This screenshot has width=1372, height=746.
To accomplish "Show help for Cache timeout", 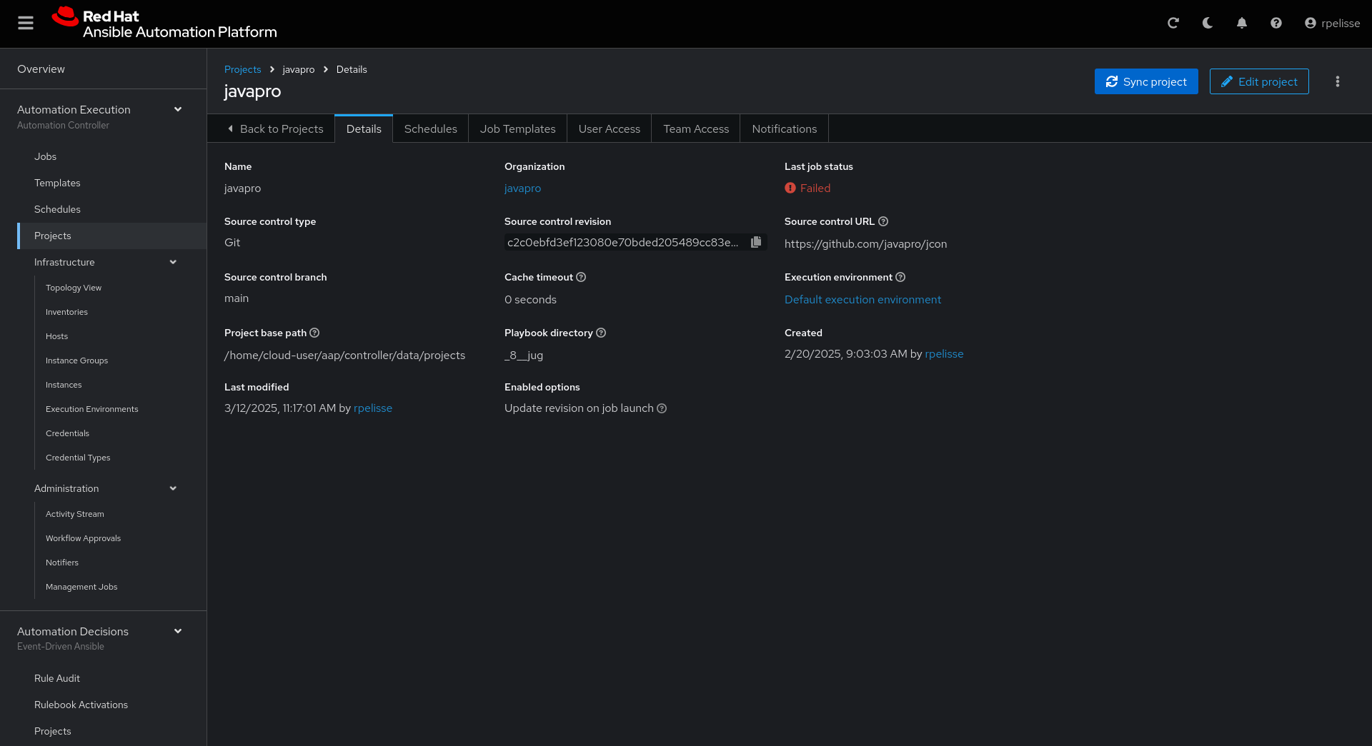I will 581,277.
